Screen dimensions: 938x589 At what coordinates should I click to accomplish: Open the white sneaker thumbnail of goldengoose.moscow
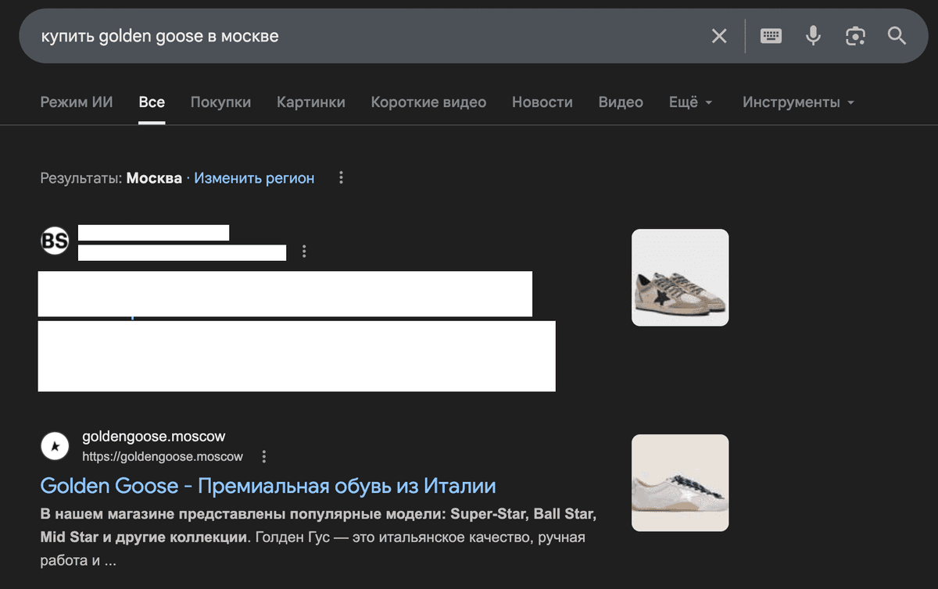pyautogui.click(x=680, y=483)
